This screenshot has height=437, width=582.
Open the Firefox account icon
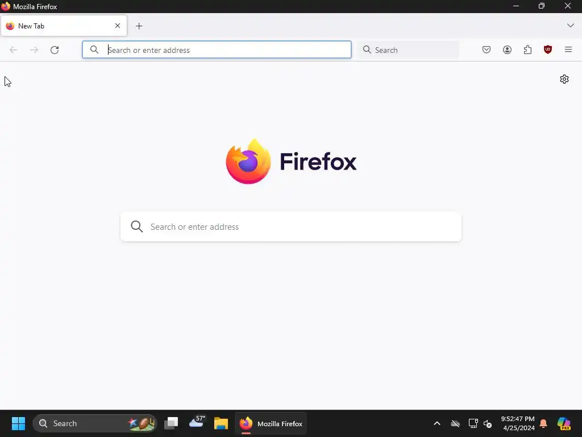tap(507, 50)
